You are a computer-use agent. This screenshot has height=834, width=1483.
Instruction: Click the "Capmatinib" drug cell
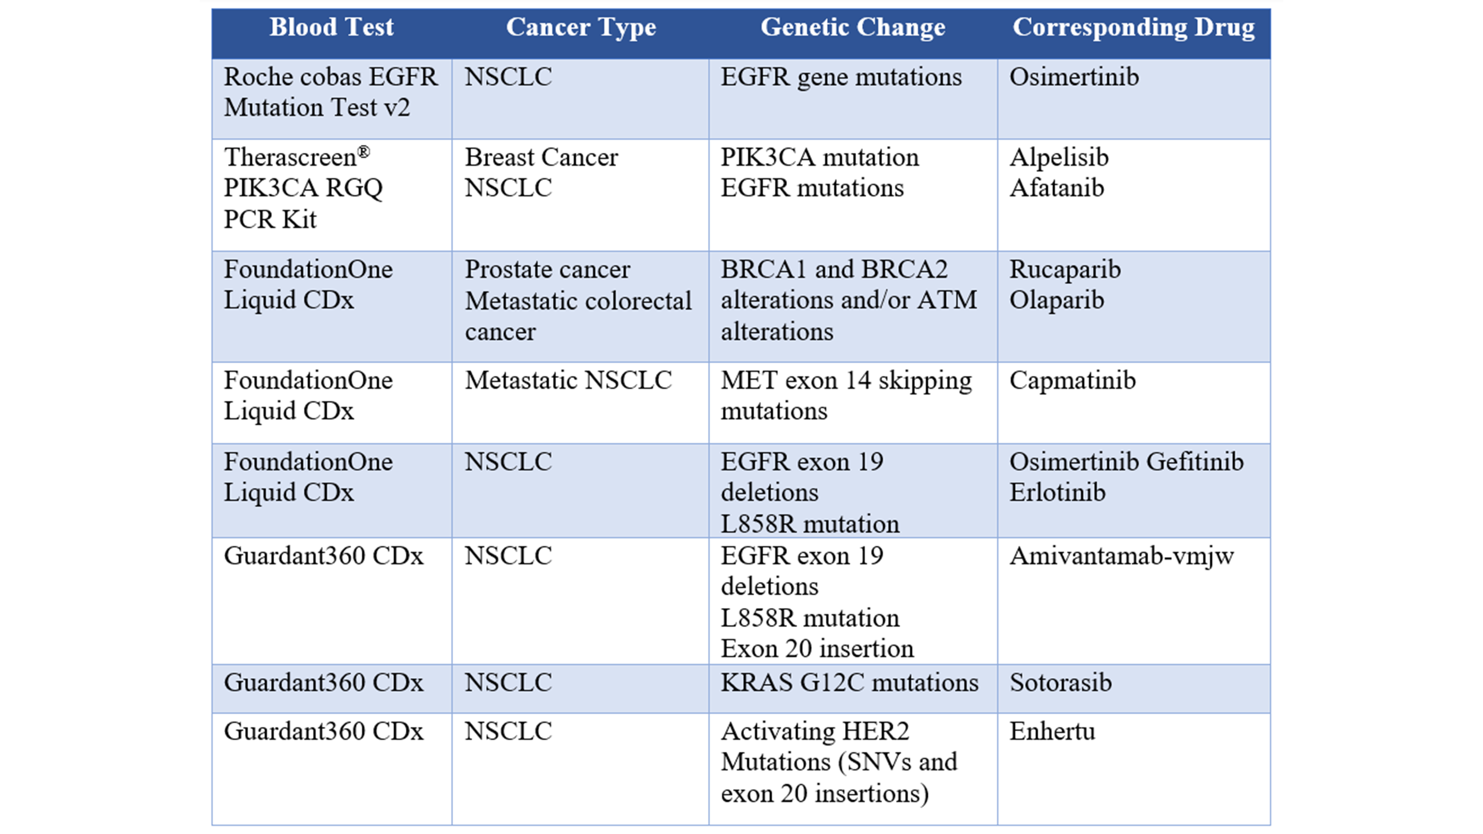point(1073,380)
